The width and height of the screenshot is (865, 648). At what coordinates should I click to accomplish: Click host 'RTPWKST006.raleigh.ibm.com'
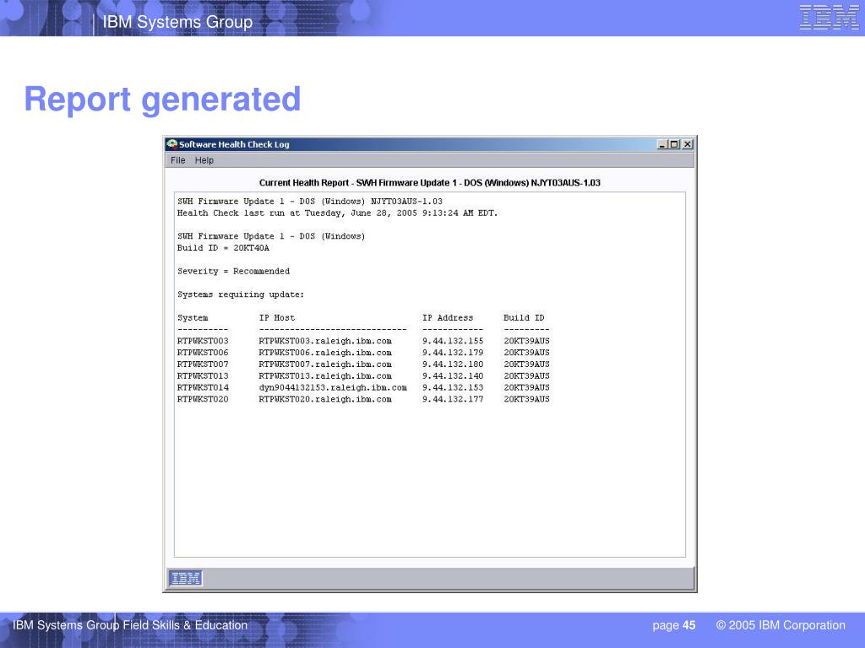tap(325, 353)
